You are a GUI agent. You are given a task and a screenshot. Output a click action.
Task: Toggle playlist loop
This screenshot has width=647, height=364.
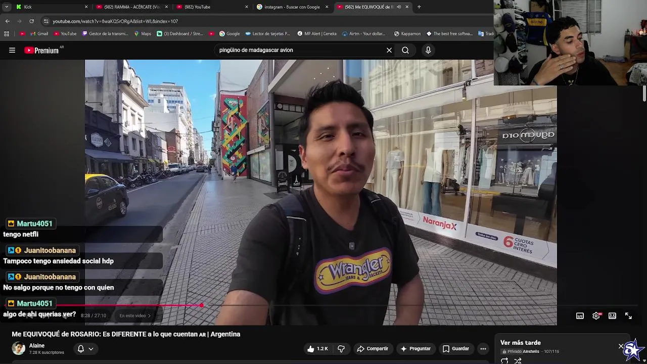pos(504,360)
